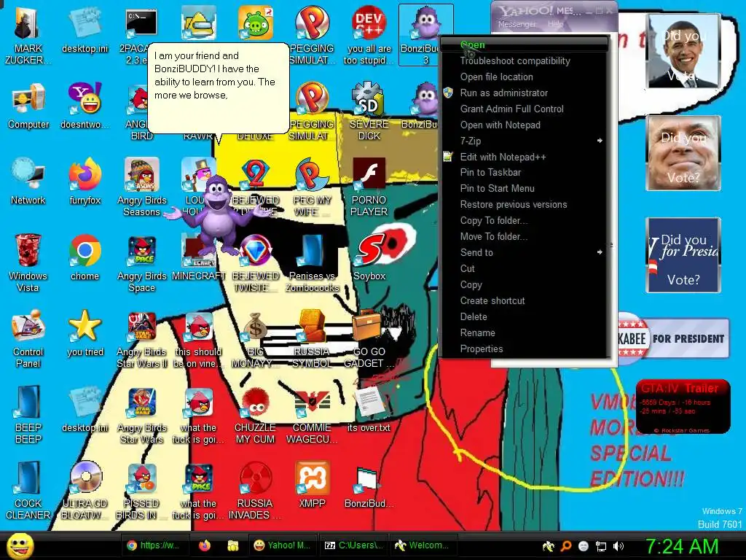Expand the 7-Zip submenu arrow
746x560 pixels.
[x=600, y=141]
